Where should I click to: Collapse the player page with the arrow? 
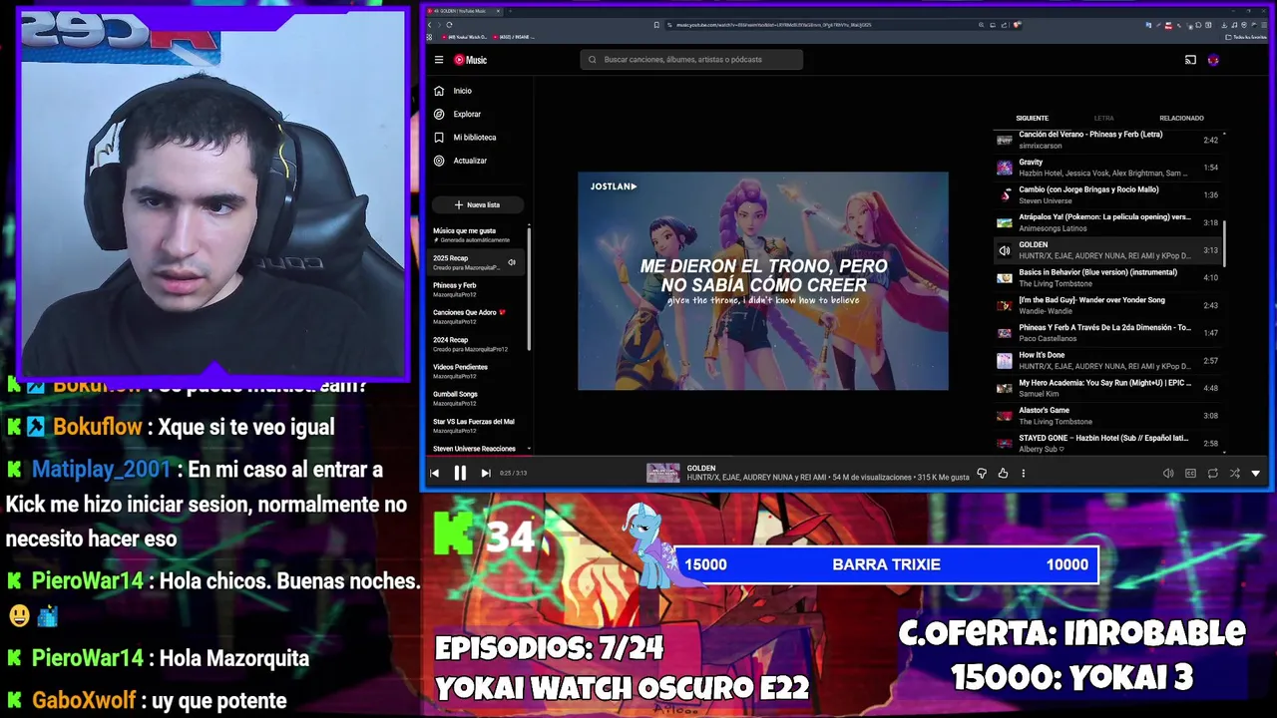coord(1255,474)
